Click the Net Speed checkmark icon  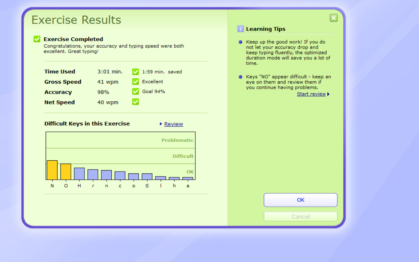(135, 102)
